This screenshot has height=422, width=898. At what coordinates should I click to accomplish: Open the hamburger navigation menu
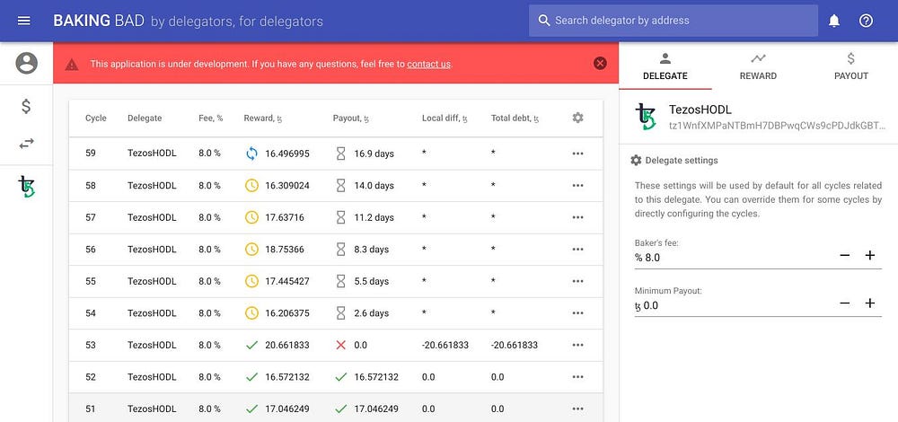tap(24, 21)
